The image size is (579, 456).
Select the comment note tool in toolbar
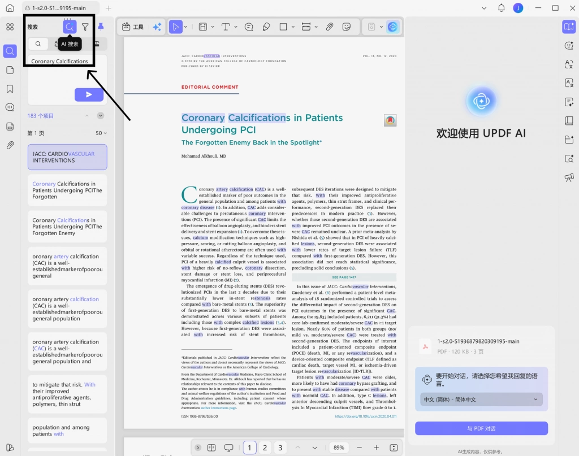point(249,27)
